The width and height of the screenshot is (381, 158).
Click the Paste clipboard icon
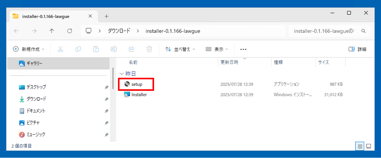96,49
